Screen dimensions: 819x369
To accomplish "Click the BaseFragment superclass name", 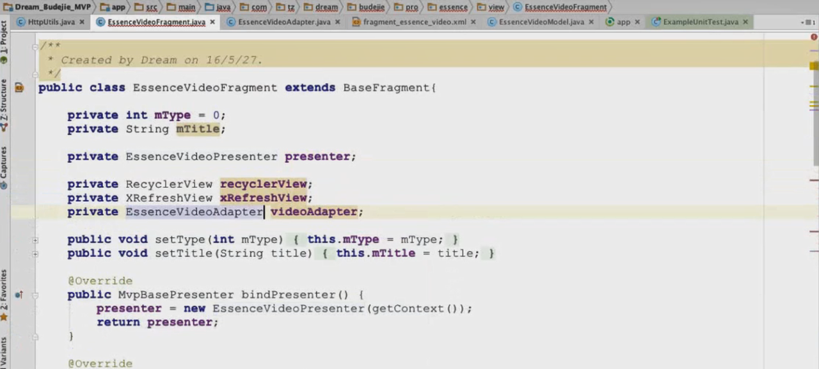I will coord(387,88).
